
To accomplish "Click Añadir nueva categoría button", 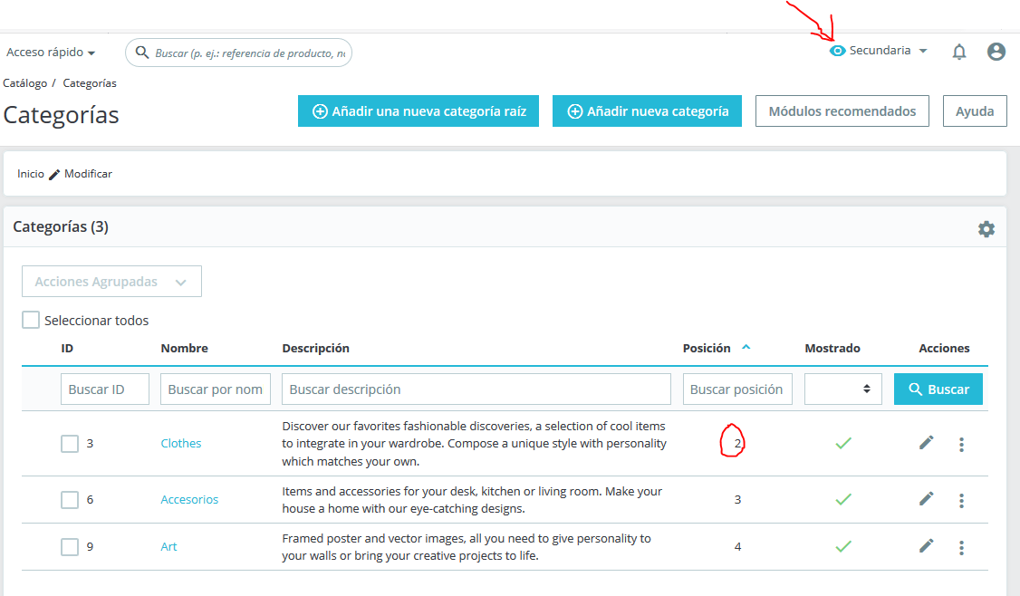I will click(x=647, y=111).
